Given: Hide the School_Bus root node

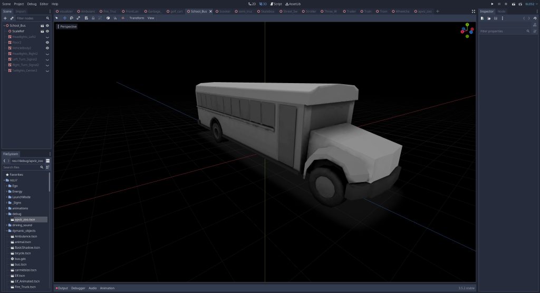Looking at the screenshot, I should click(47, 25).
